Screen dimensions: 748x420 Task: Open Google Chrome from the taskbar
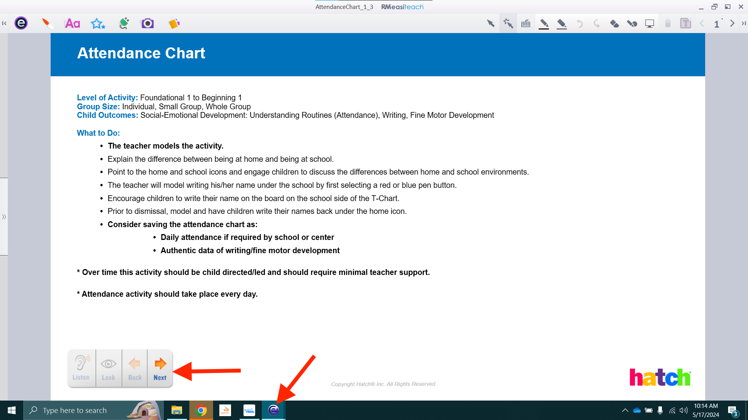click(201, 410)
